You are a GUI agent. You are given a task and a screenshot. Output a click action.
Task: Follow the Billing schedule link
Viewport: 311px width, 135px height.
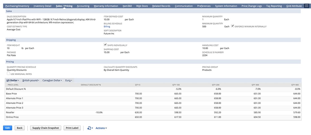[107, 27]
